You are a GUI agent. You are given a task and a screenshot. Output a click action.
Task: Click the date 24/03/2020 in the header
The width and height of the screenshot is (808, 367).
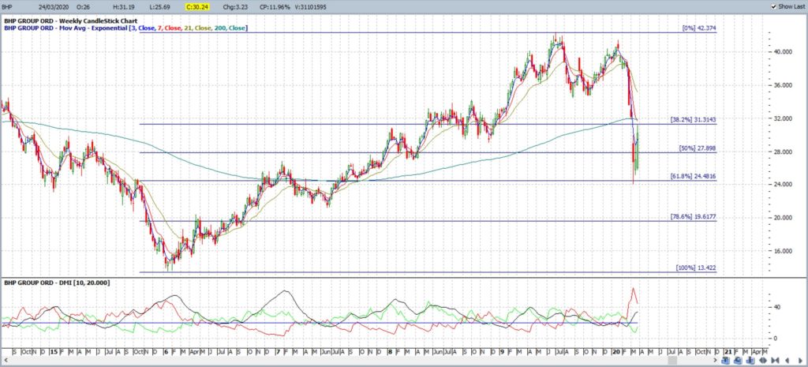[54, 6]
